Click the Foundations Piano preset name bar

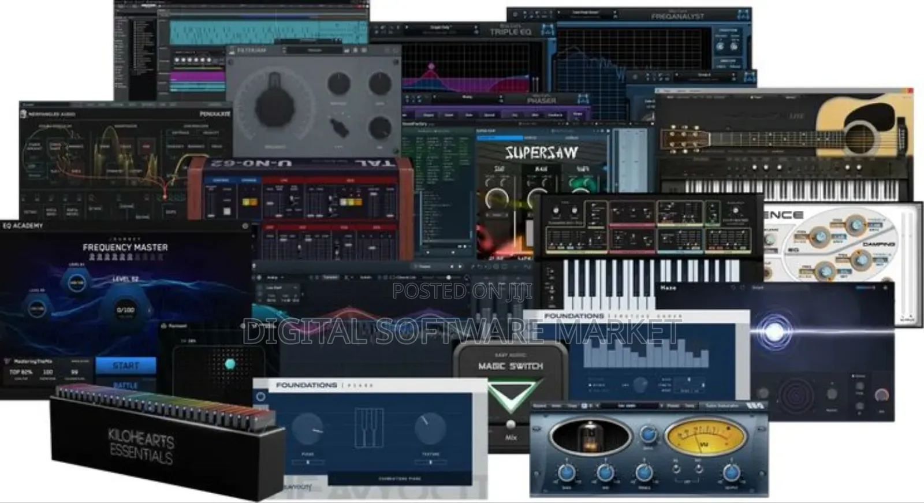[x=400, y=479]
